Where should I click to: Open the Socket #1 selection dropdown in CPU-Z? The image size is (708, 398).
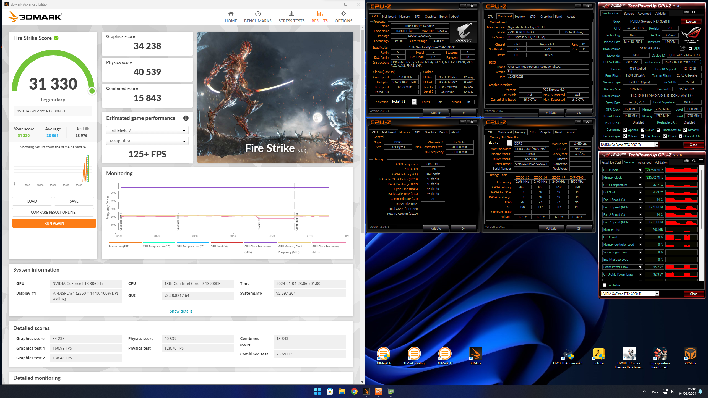click(404, 102)
